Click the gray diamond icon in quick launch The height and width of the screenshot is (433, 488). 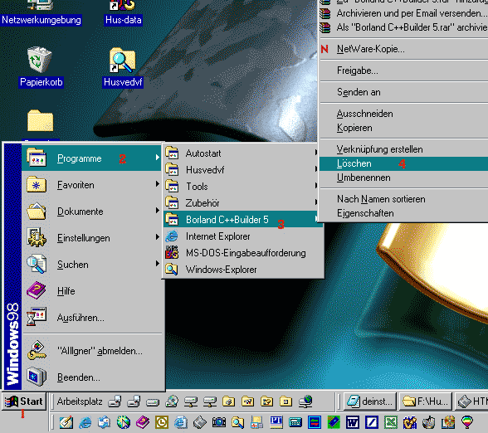[200, 422]
